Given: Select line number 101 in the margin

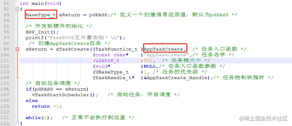Looking at the screenshot, I should pos(5,60).
